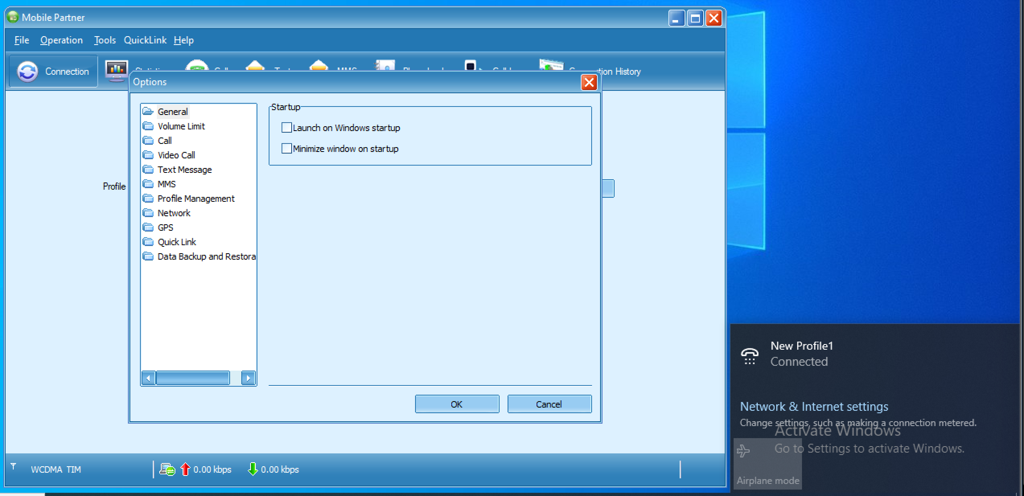The width and height of the screenshot is (1024, 496).
Task: Open the File menu
Action: [22, 40]
